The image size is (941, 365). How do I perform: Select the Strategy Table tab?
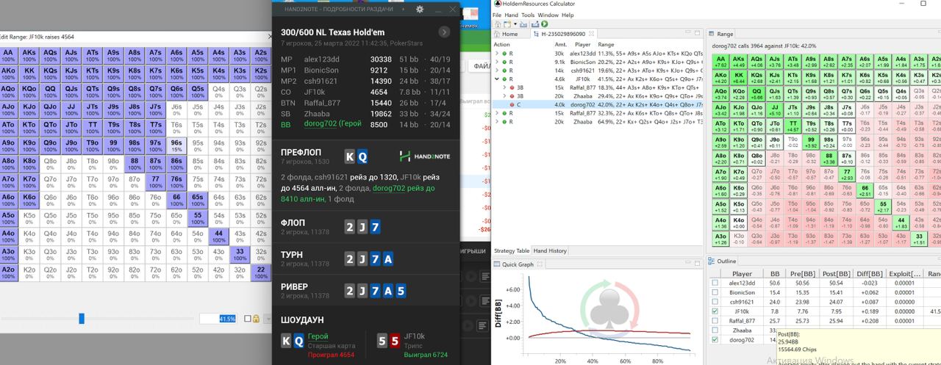(x=512, y=250)
